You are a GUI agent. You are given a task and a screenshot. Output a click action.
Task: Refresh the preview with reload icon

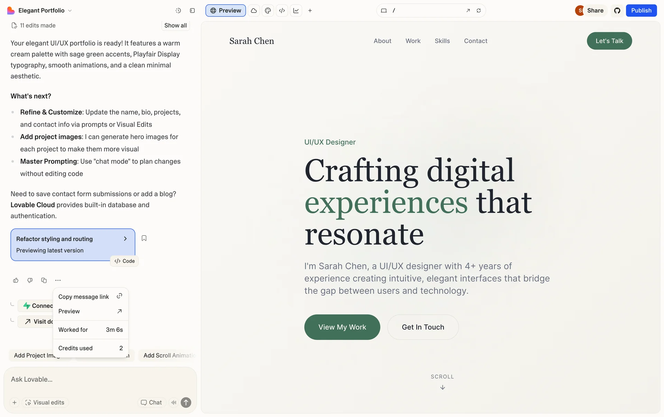click(479, 11)
